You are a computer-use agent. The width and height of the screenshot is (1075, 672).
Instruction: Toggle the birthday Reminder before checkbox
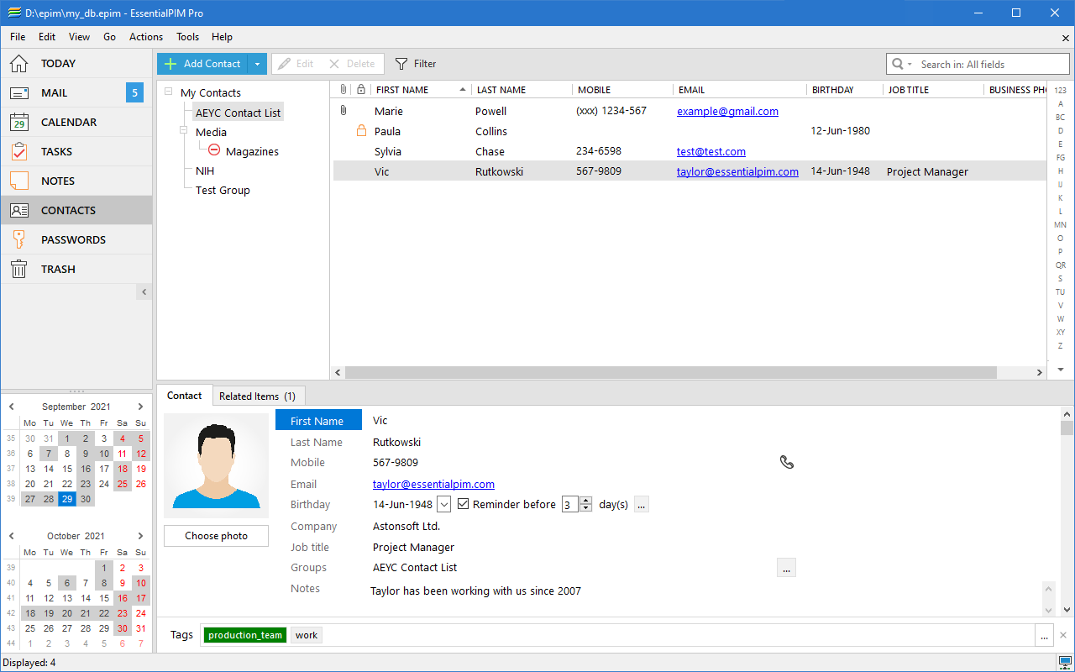[463, 505]
